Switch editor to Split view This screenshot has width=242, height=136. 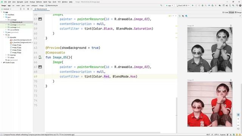[x=231, y=12]
